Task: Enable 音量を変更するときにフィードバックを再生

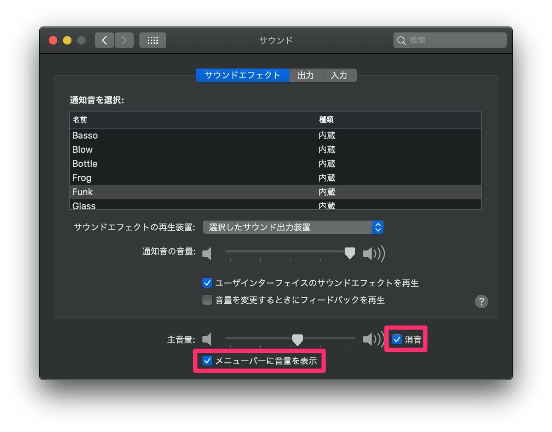Action: [x=207, y=300]
